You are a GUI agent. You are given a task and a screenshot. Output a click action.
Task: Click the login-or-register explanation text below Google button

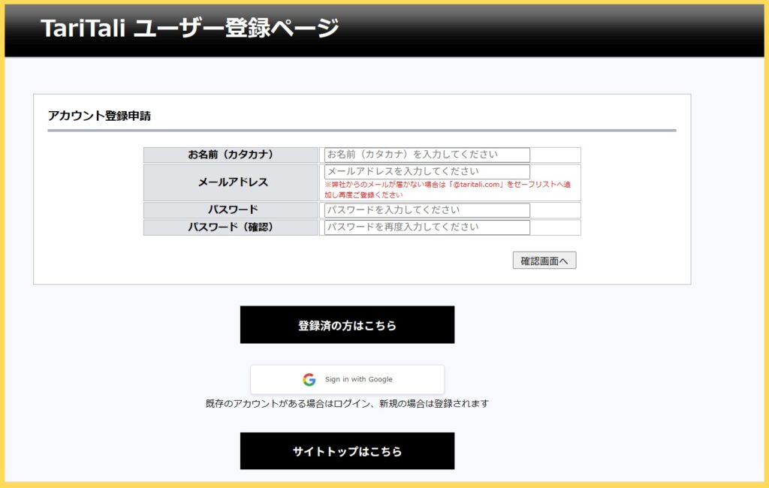(x=347, y=404)
